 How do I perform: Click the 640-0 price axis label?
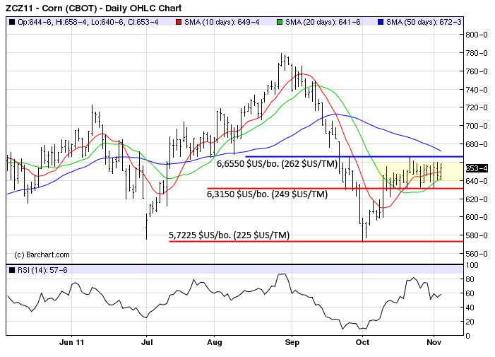click(x=477, y=181)
